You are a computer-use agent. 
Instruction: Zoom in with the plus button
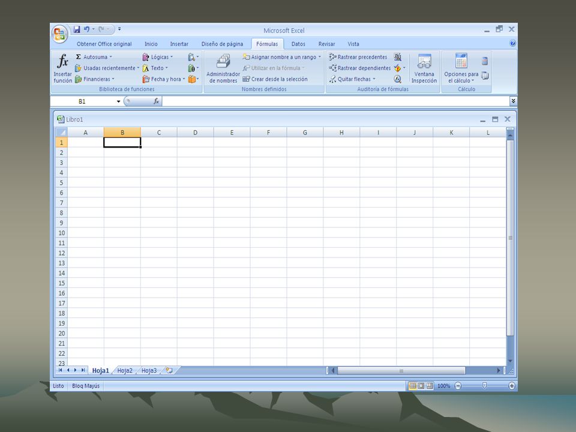click(511, 386)
